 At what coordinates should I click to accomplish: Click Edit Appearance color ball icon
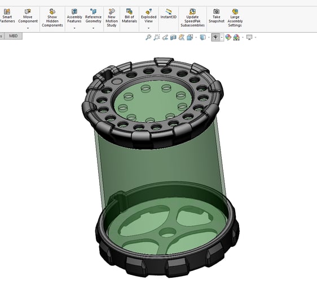(228, 37)
